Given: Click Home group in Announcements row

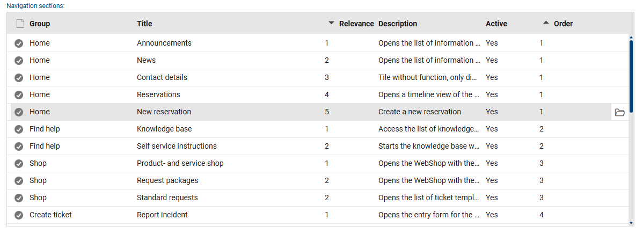Looking at the screenshot, I should 39,43.
